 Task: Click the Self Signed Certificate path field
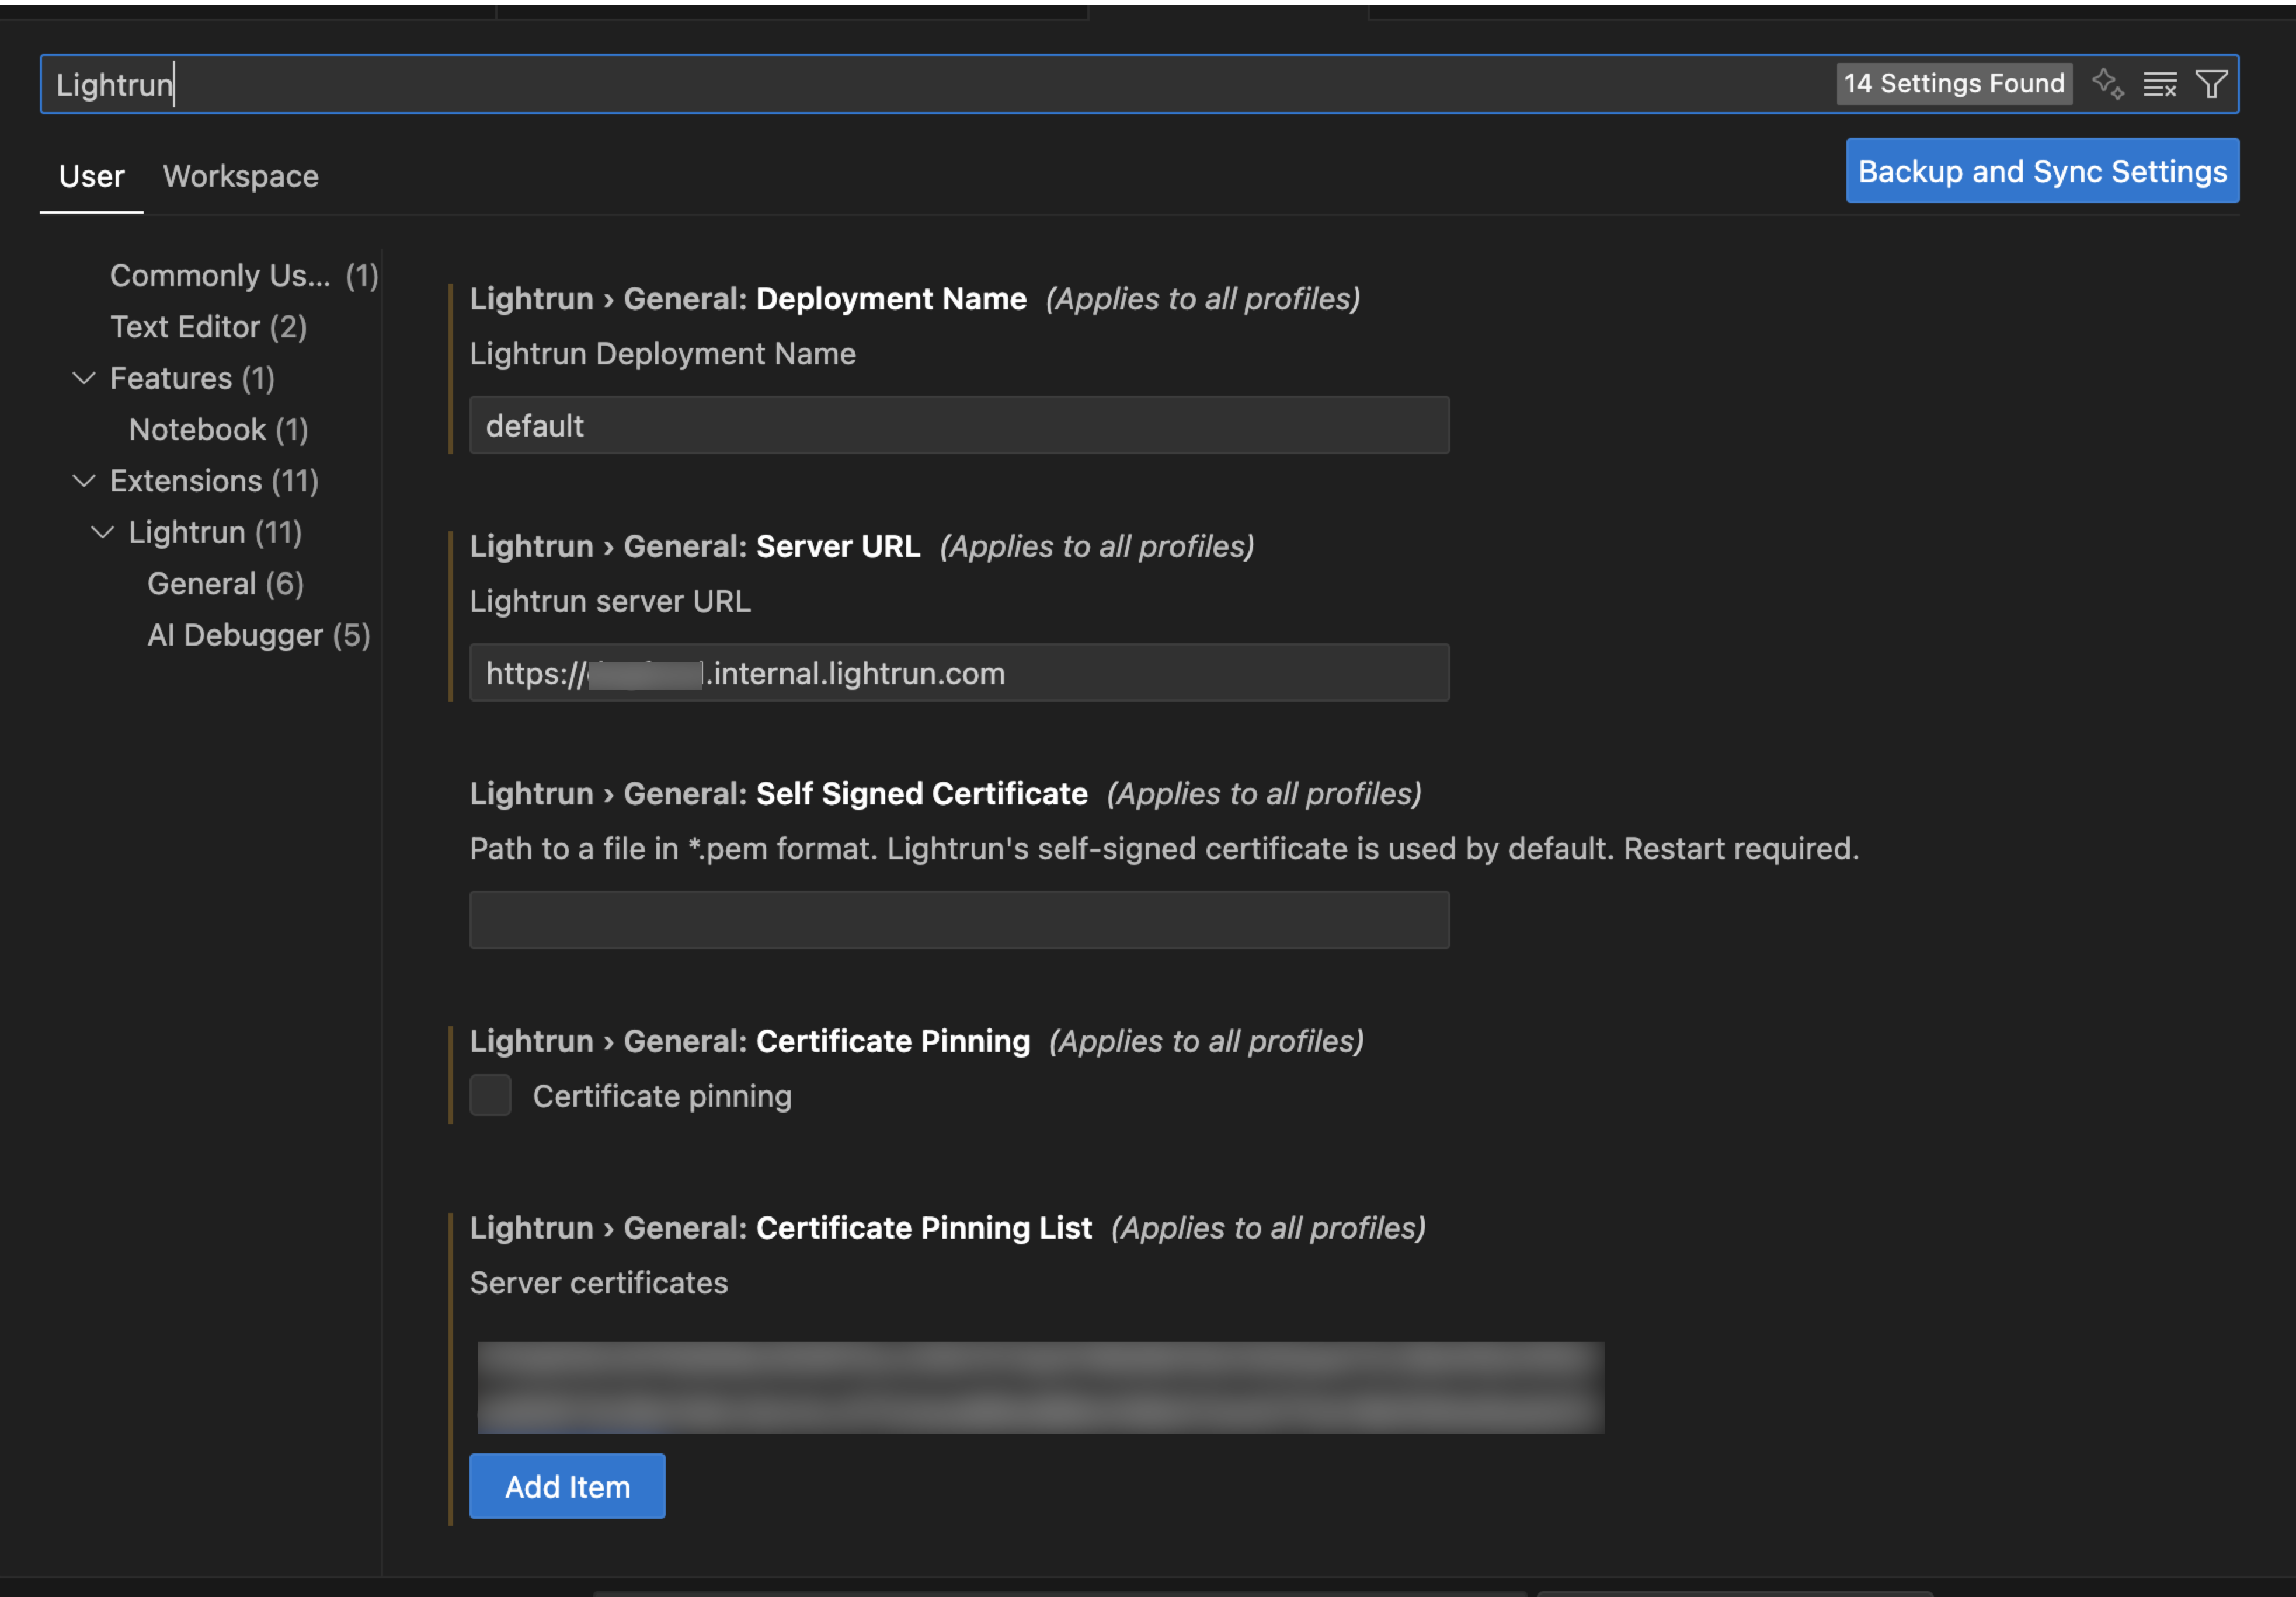coord(958,919)
